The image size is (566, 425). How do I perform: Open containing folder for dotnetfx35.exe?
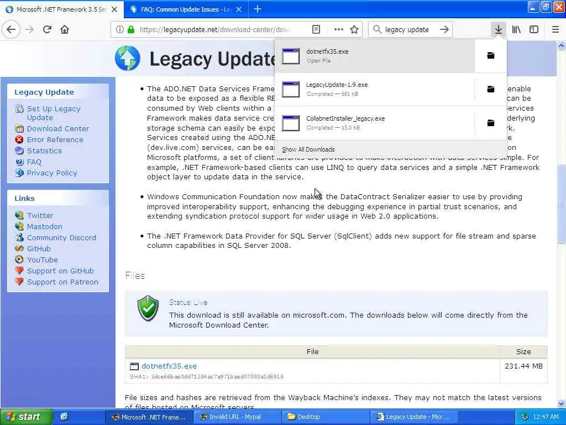tap(491, 55)
